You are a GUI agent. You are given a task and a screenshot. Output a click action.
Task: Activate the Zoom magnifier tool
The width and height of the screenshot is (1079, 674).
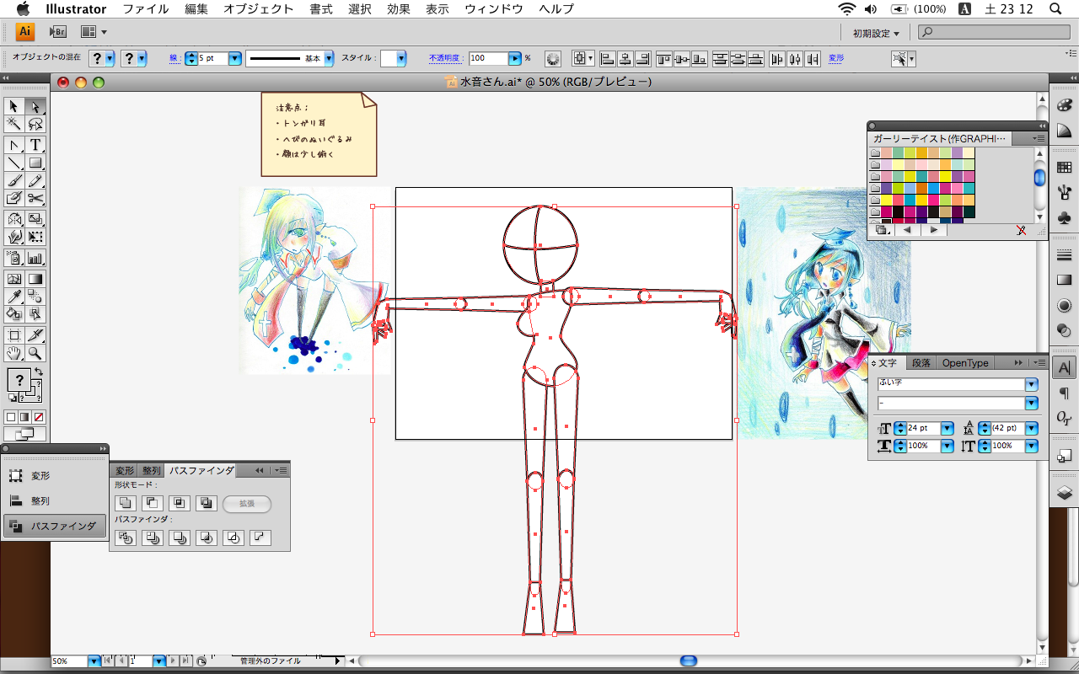pyautogui.click(x=35, y=353)
